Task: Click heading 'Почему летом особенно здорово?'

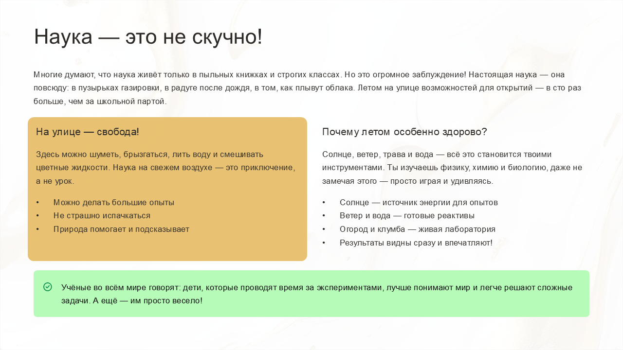Action: click(x=404, y=132)
